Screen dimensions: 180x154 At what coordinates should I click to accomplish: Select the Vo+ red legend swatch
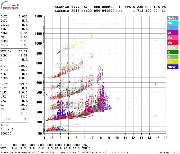pyautogui.click(x=173, y=43)
